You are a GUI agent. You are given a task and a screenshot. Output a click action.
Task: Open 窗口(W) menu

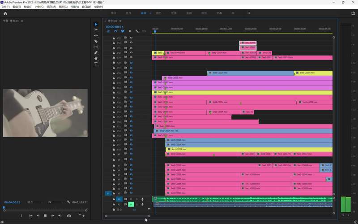(86, 7)
